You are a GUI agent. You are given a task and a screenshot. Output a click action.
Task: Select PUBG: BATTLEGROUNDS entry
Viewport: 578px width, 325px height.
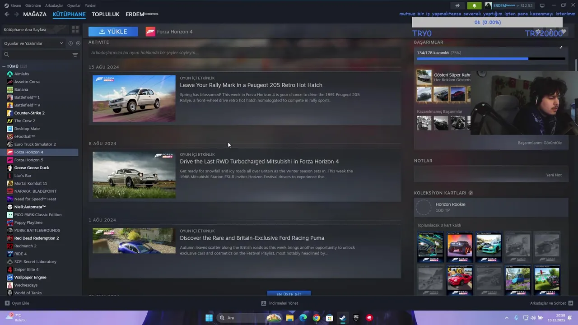click(37, 230)
